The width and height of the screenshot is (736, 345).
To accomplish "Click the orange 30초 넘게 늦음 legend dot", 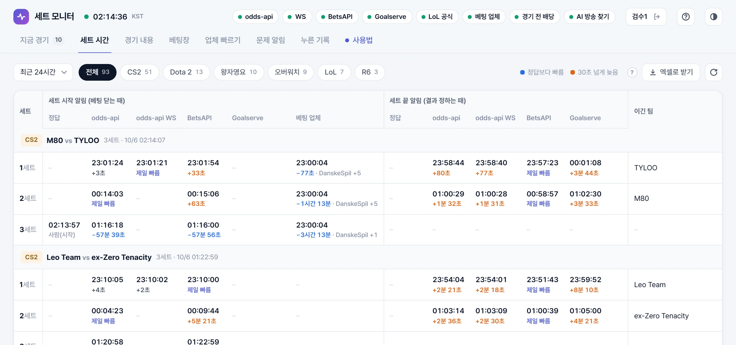I will (x=573, y=72).
